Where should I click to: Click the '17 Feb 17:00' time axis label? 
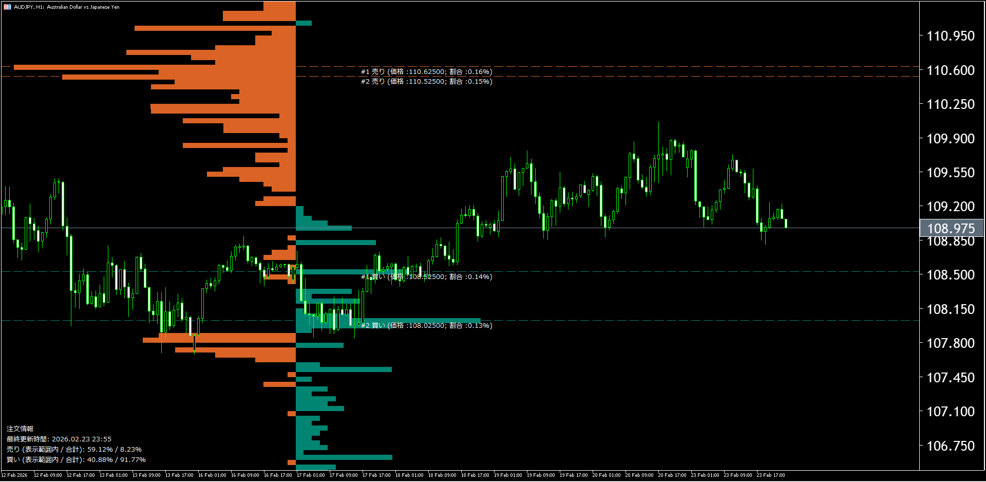click(376, 475)
